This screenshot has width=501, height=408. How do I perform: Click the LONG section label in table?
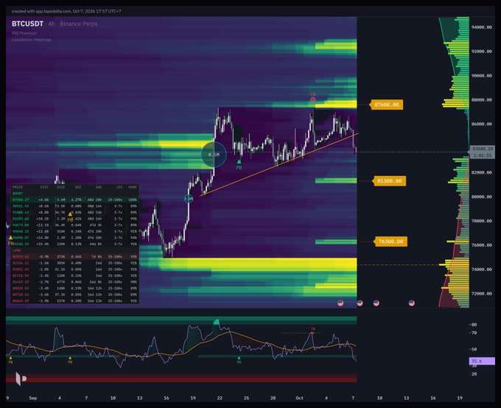(x=17, y=250)
